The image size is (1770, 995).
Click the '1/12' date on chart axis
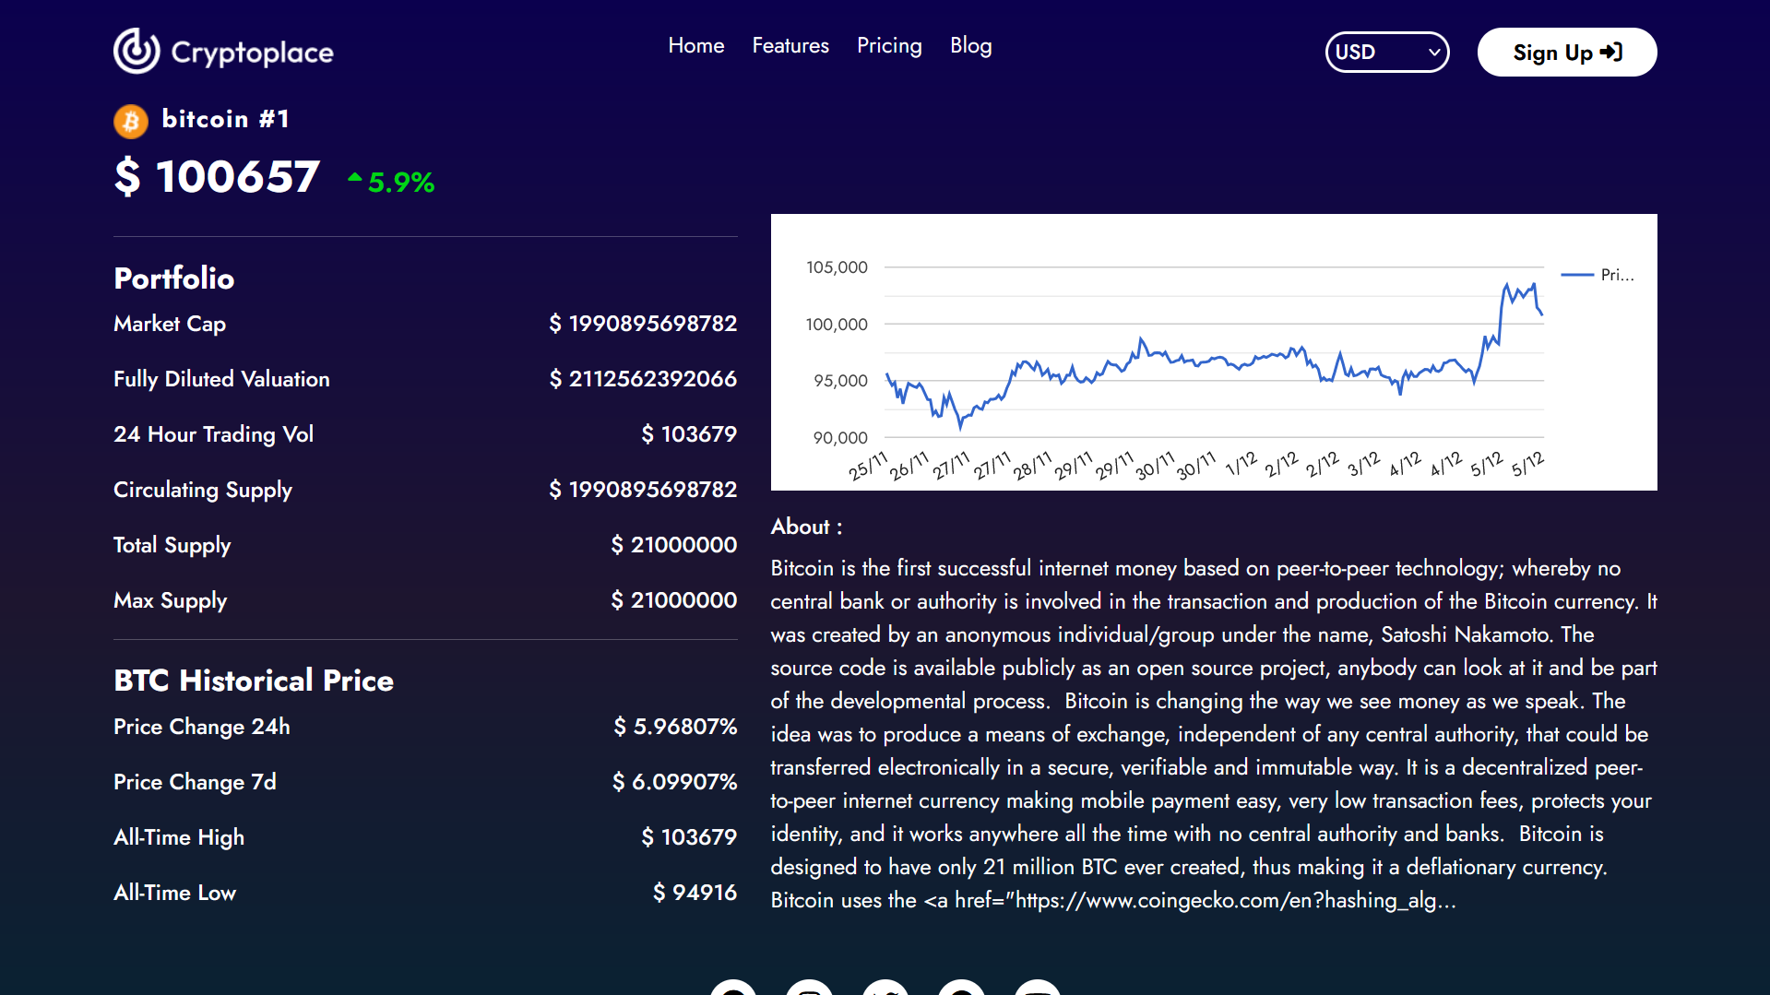[x=1241, y=463]
